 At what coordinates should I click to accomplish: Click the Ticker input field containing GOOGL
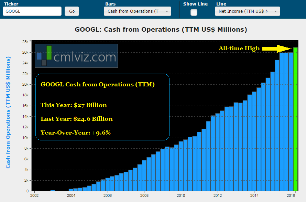(32, 11)
